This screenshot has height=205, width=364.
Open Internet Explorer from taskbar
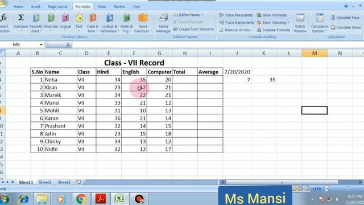(x=23, y=199)
